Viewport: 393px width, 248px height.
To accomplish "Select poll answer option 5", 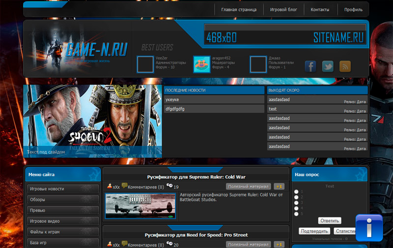I will 296,214.
